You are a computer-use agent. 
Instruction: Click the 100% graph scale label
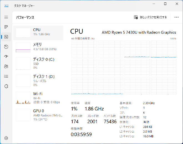coord(173,39)
